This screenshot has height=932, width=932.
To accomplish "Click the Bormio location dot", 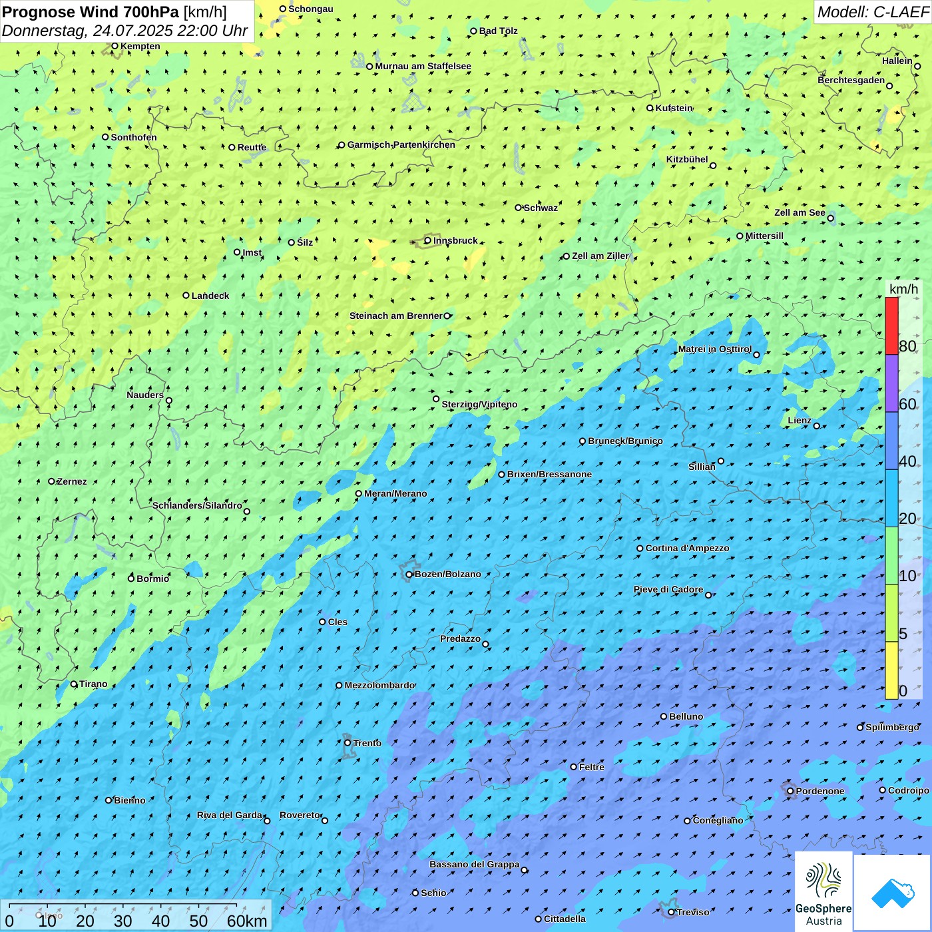I will pos(131,579).
